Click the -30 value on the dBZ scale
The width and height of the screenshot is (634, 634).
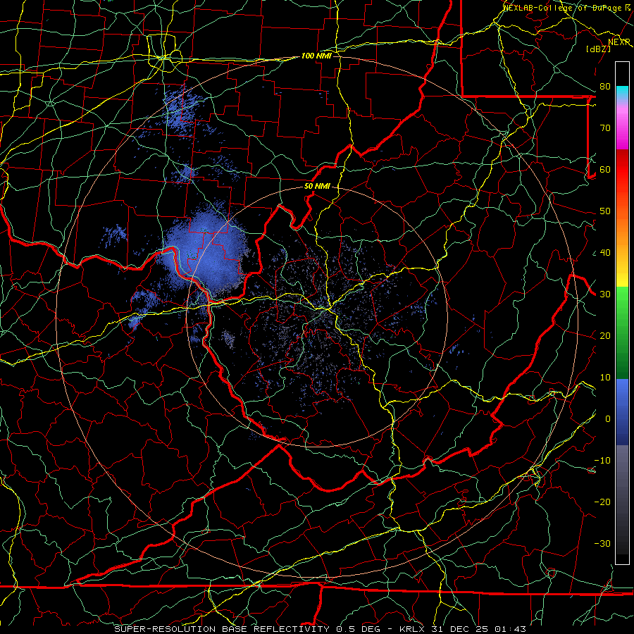coord(602,543)
